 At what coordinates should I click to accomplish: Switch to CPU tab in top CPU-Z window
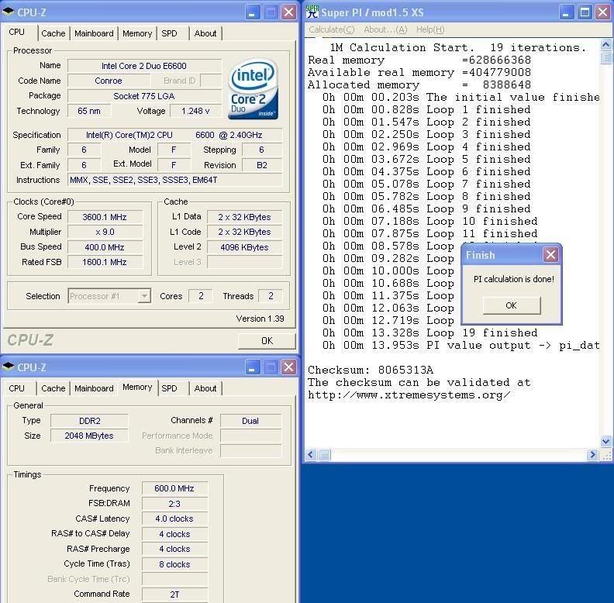coord(17,32)
